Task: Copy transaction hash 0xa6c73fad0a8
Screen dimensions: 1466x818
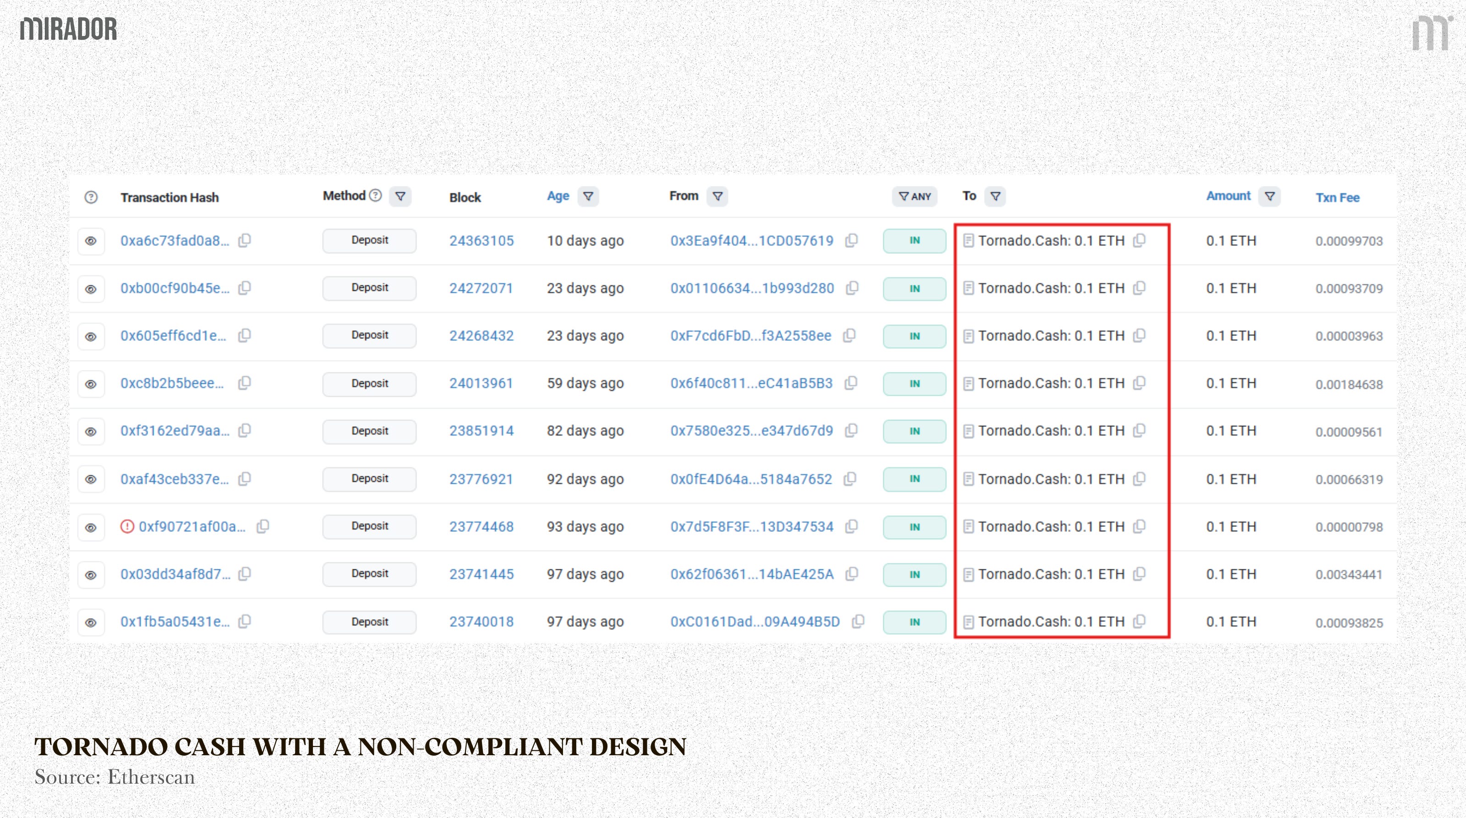Action: coord(244,240)
